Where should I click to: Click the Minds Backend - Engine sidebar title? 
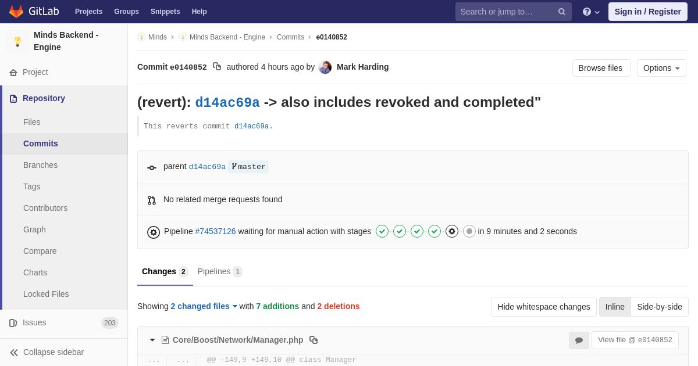(66, 41)
